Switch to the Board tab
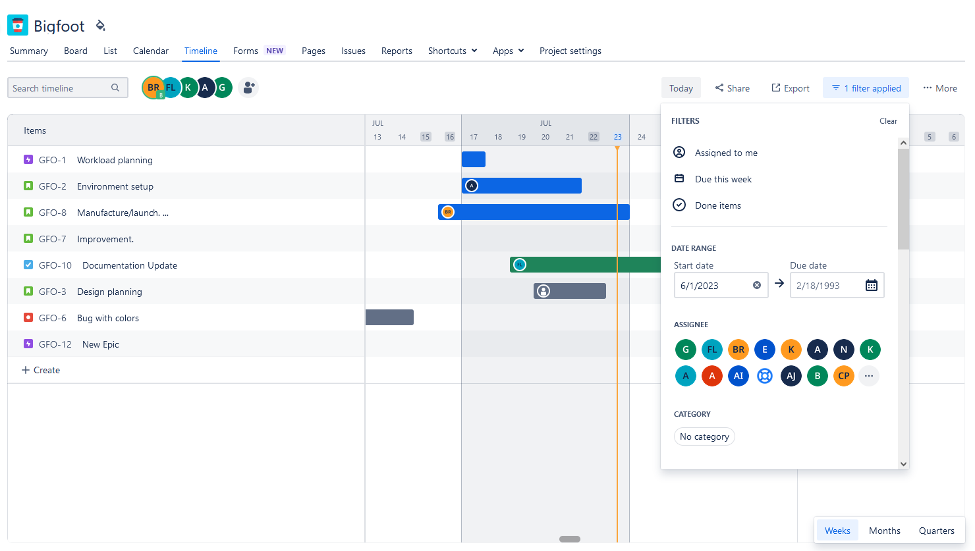975x551 pixels. pyautogui.click(x=75, y=51)
